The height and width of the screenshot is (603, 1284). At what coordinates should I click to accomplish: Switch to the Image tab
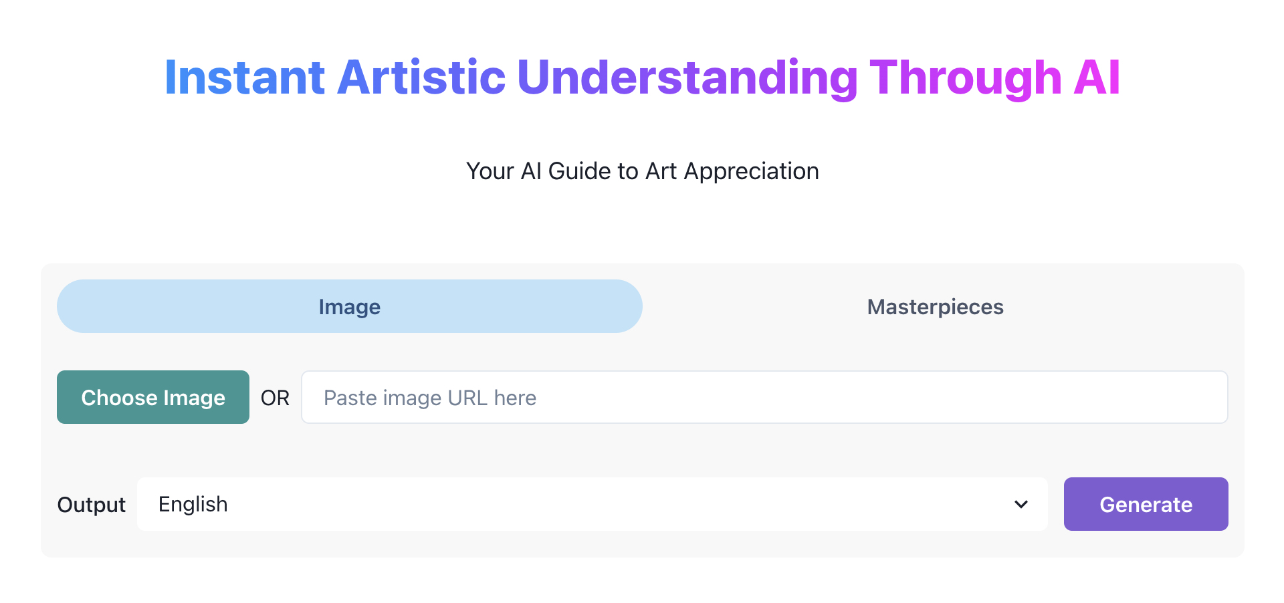(349, 307)
